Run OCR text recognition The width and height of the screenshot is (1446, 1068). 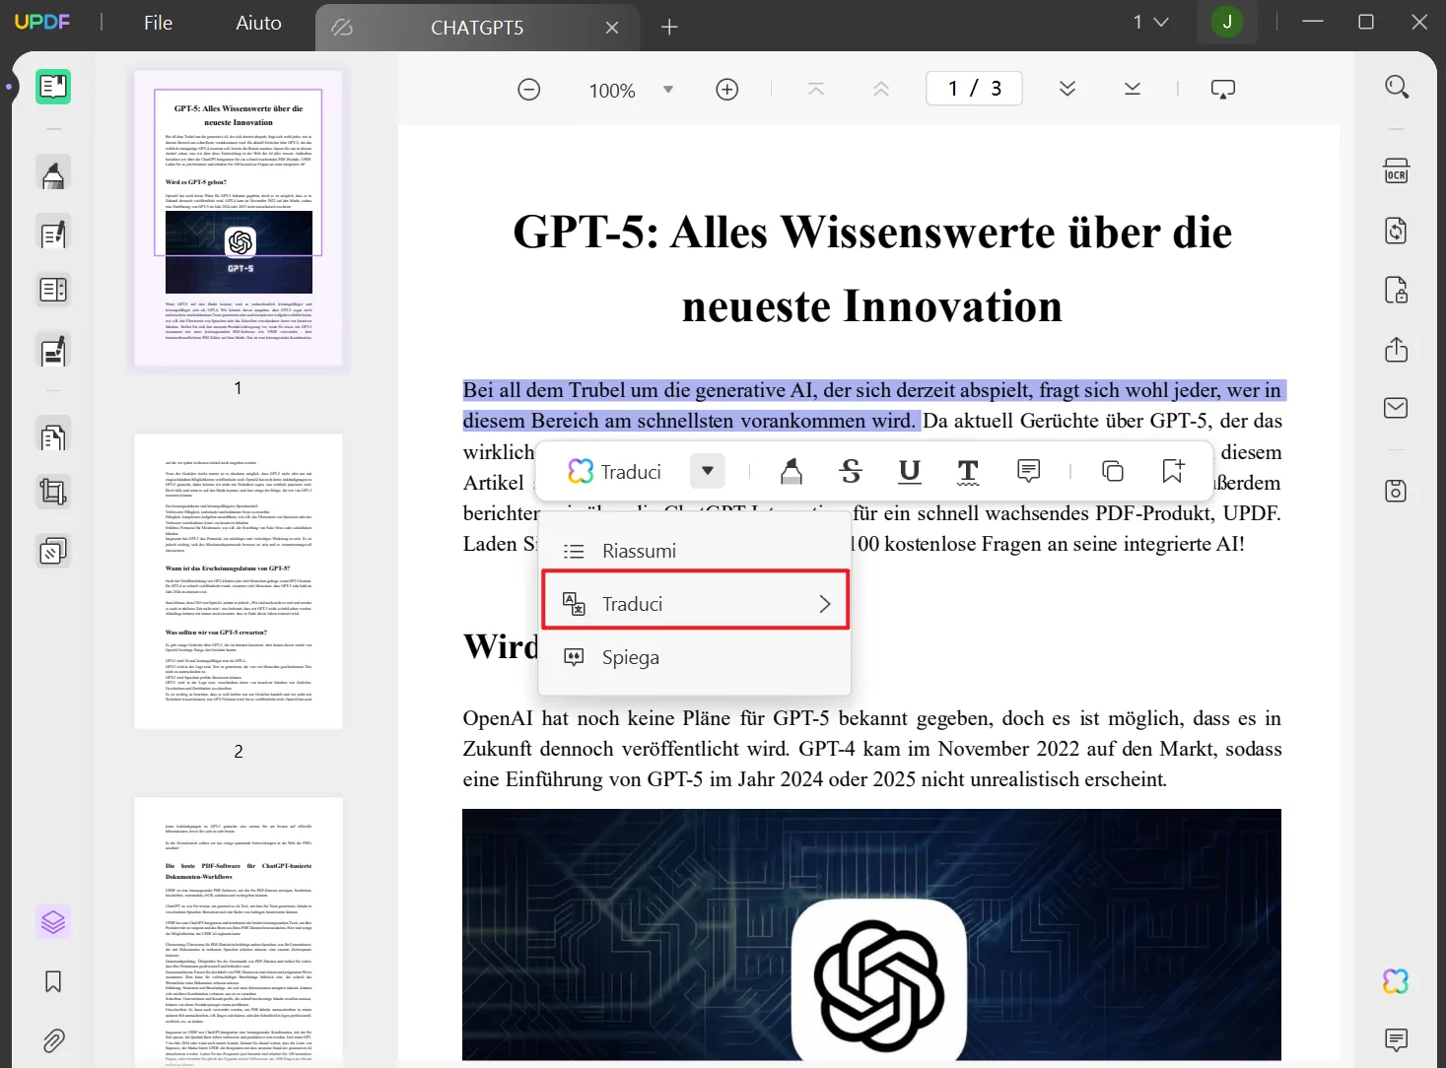[x=1396, y=171]
